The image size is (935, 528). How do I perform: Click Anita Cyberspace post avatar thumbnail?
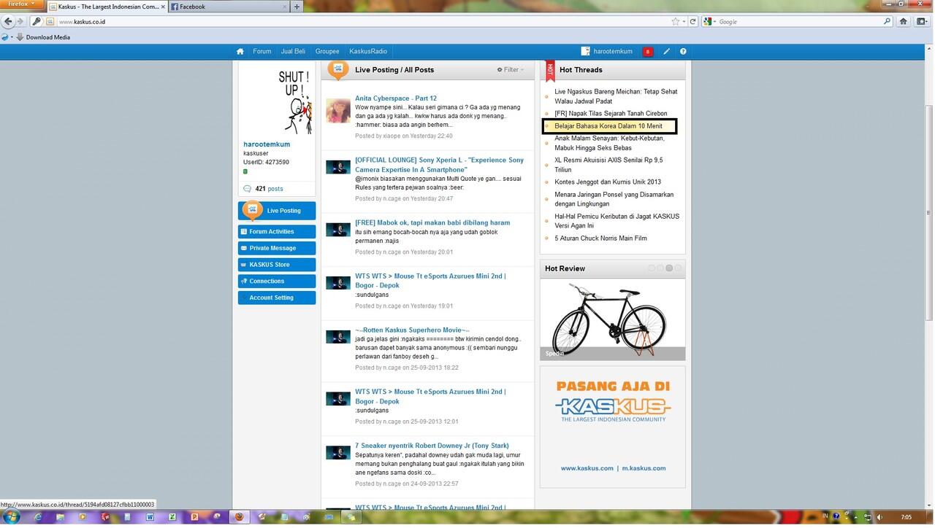(338, 111)
